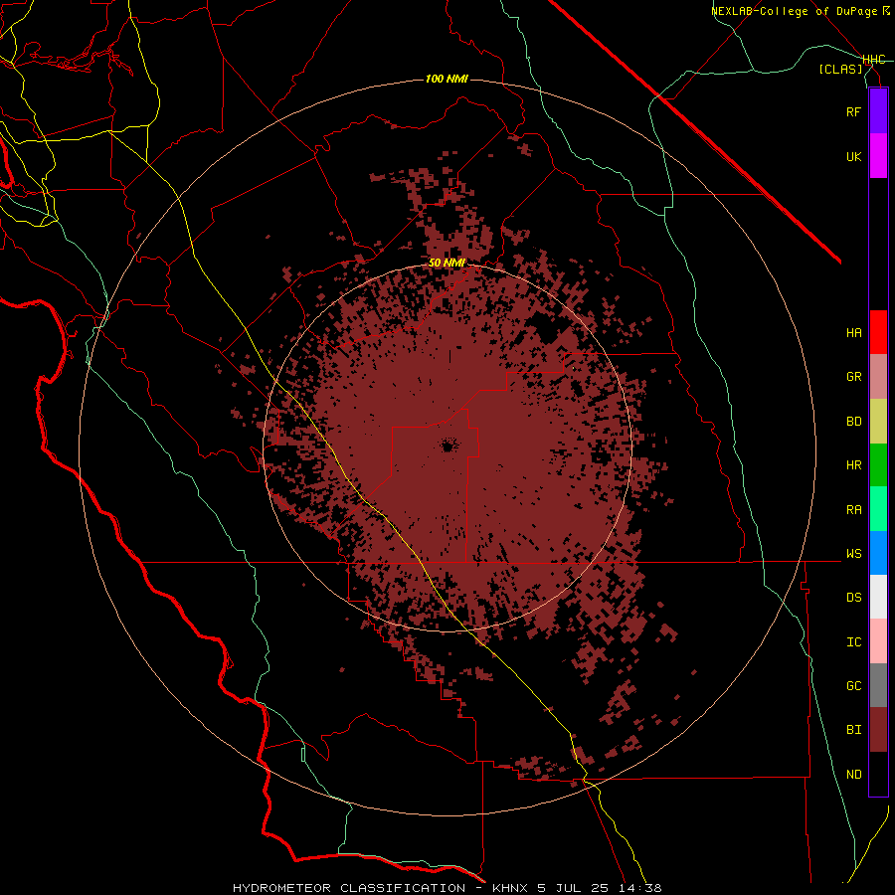Click the ND legend label

coord(853,775)
